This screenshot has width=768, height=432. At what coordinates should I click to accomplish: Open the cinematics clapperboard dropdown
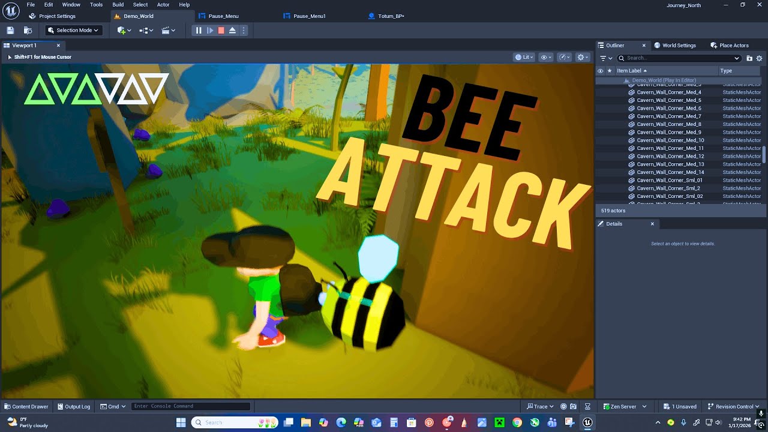coord(168,30)
